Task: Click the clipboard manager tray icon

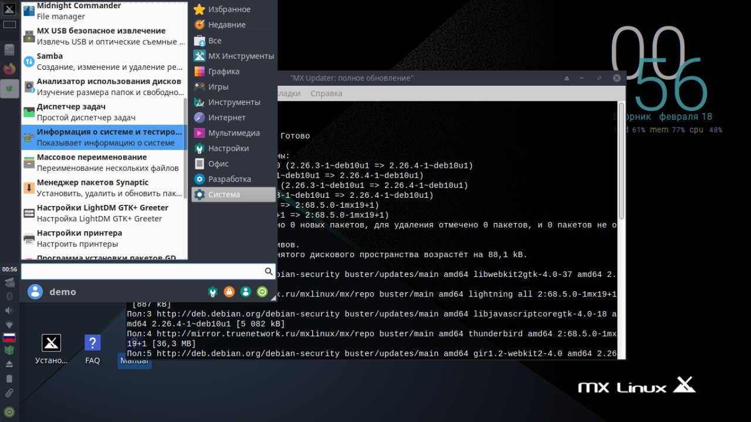Action: click(x=9, y=379)
